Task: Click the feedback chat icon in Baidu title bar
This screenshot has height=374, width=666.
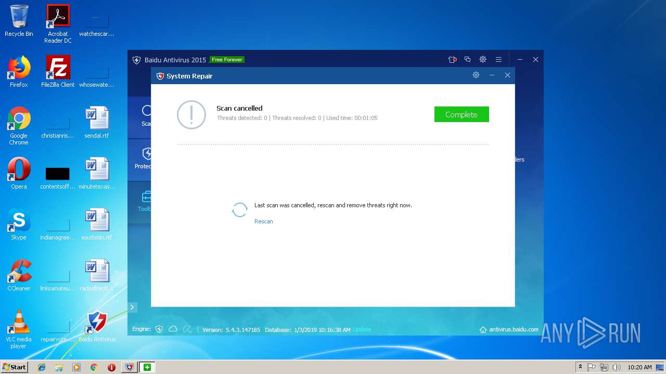Action: [467, 60]
